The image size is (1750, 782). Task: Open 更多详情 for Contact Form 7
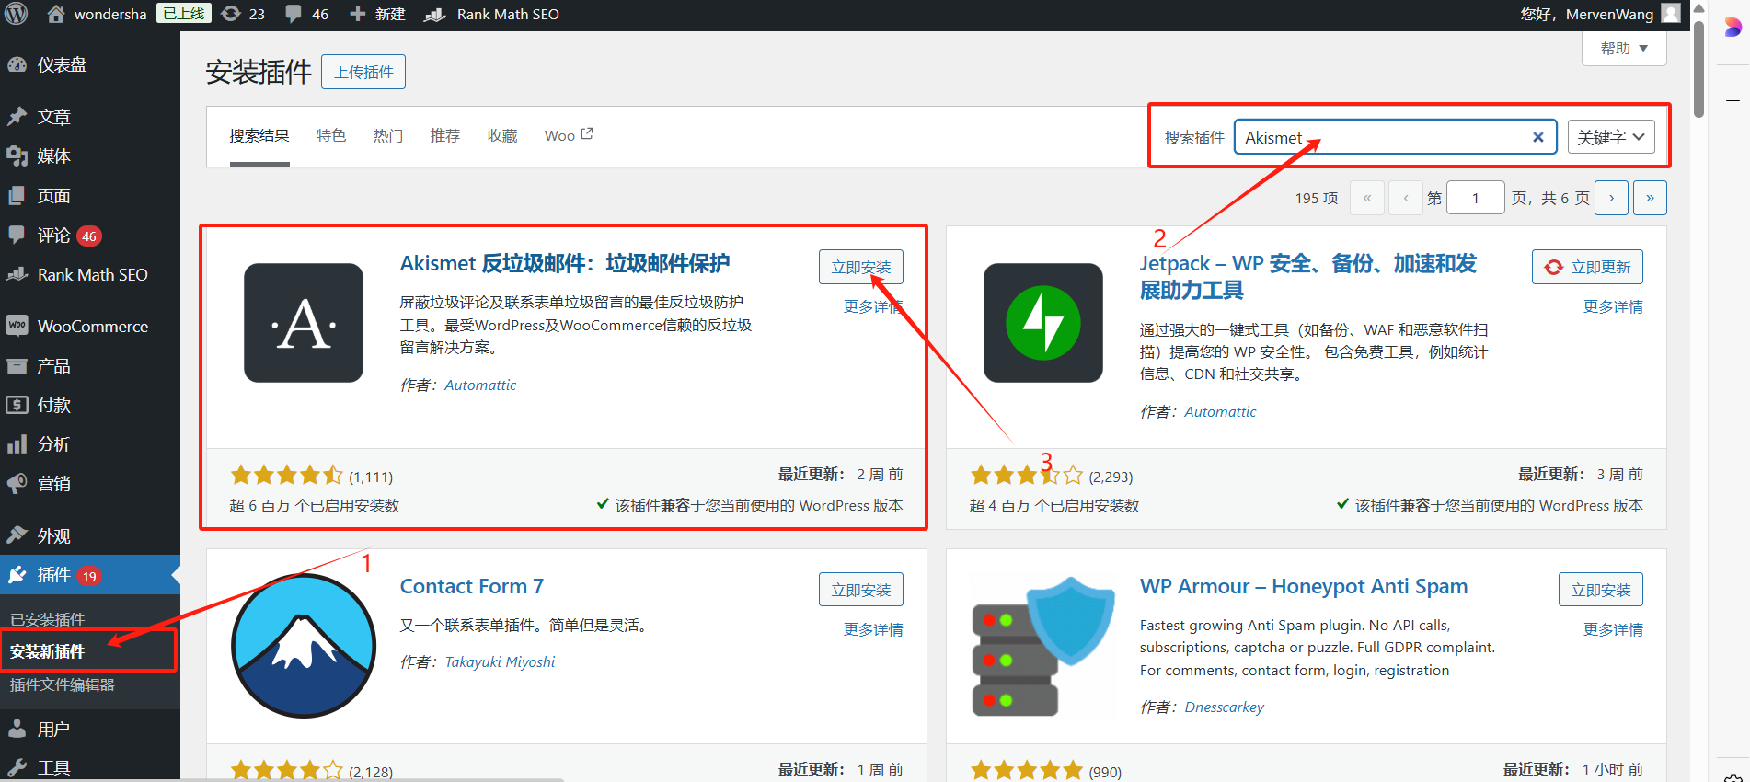click(873, 629)
